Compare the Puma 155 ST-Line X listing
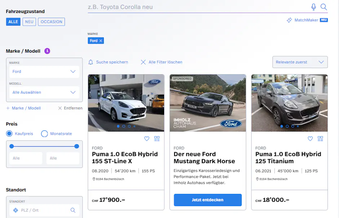 click(157, 139)
